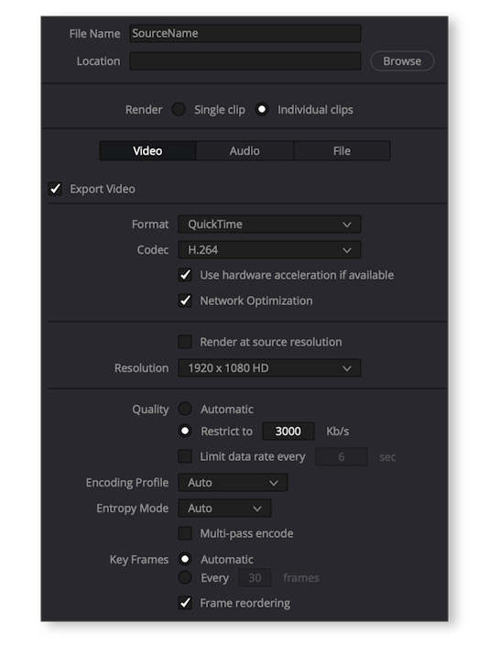Viewport: 489px width, 645px height.
Task: Open the Encoding Profile Auto dropdown
Action: tap(233, 483)
